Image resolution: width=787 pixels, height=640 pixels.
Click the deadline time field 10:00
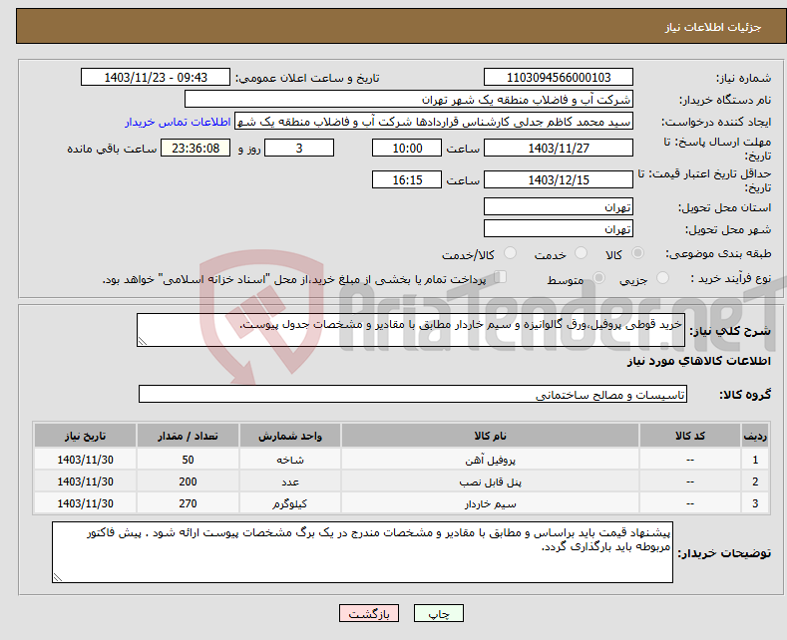pos(407,148)
